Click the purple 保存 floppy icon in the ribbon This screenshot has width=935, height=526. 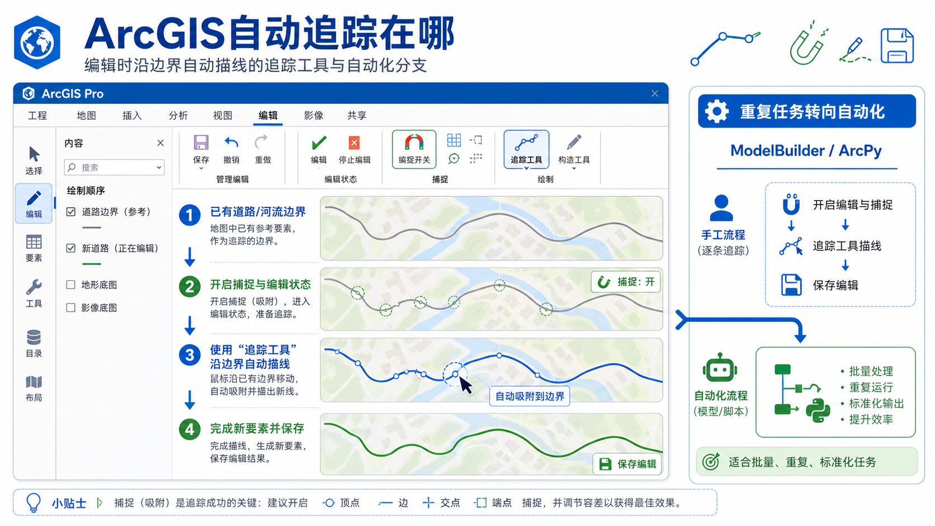(201, 143)
